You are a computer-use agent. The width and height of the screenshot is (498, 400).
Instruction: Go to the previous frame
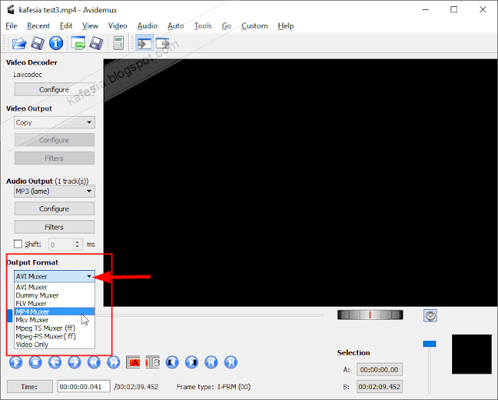tap(55, 362)
